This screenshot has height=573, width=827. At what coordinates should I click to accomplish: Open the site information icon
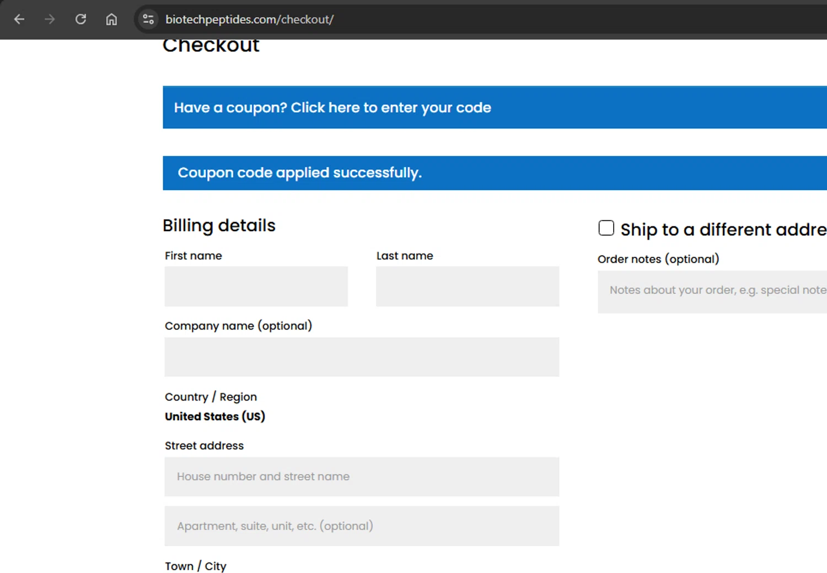point(148,19)
